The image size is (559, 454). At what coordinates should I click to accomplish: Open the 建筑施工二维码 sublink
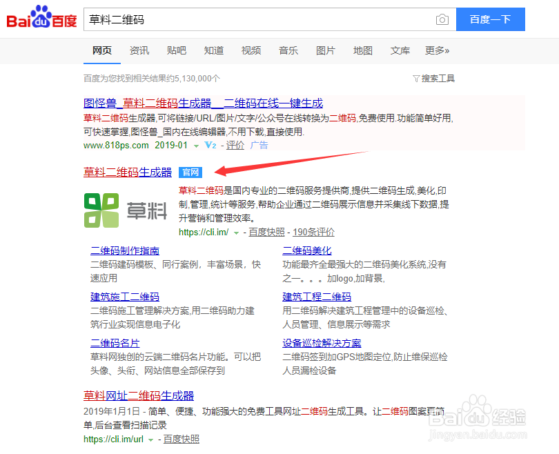125,297
